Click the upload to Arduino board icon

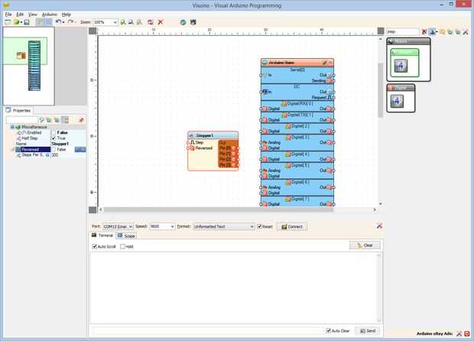(183, 22)
